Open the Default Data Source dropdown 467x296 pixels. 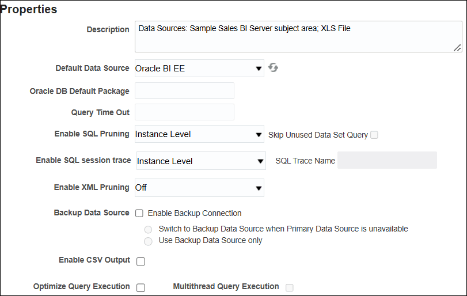(x=199, y=69)
